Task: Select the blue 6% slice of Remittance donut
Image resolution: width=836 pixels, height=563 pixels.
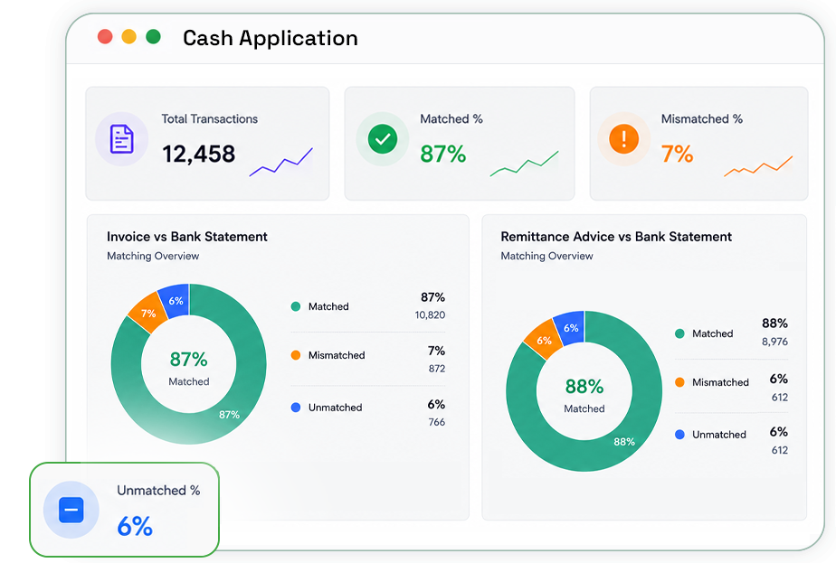Action: click(x=571, y=328)
